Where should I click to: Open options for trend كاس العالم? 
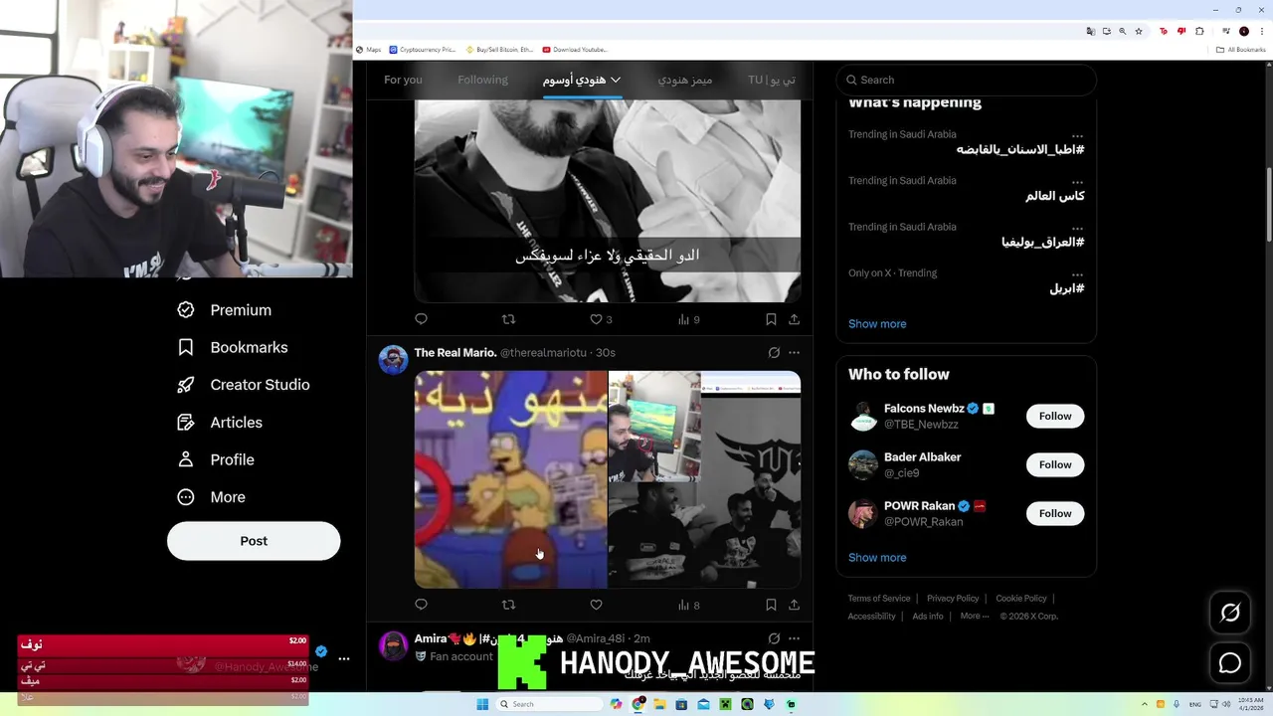click(1077, 181)
